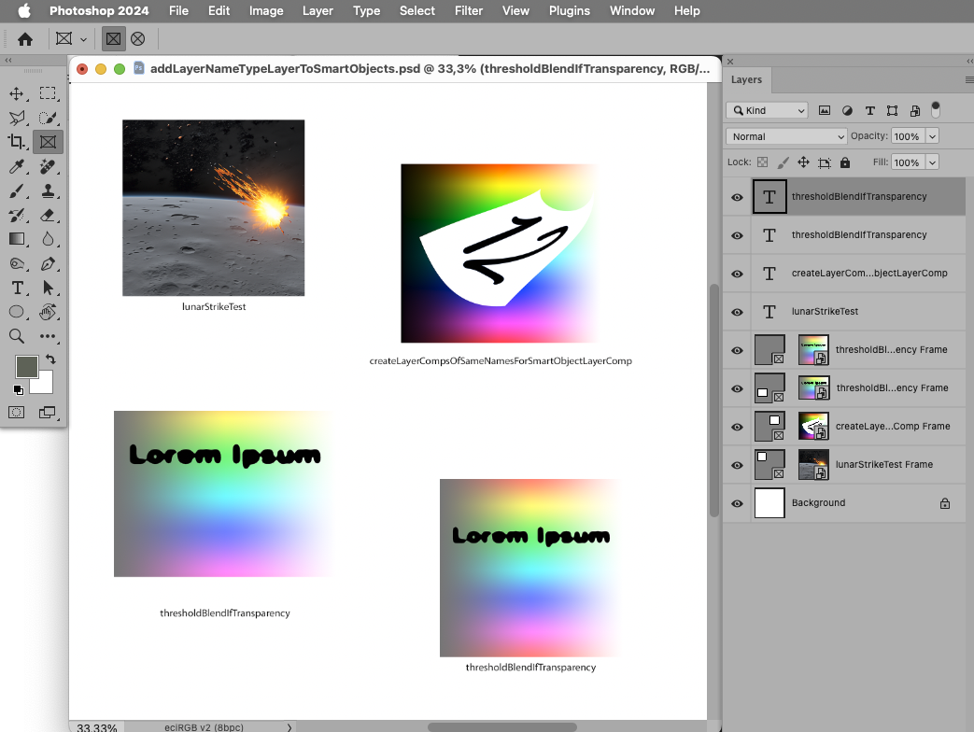Toggle visibility of lunarStrikeTest layer
The width and height of the screenshot is (974, 732).
[737, 311]
